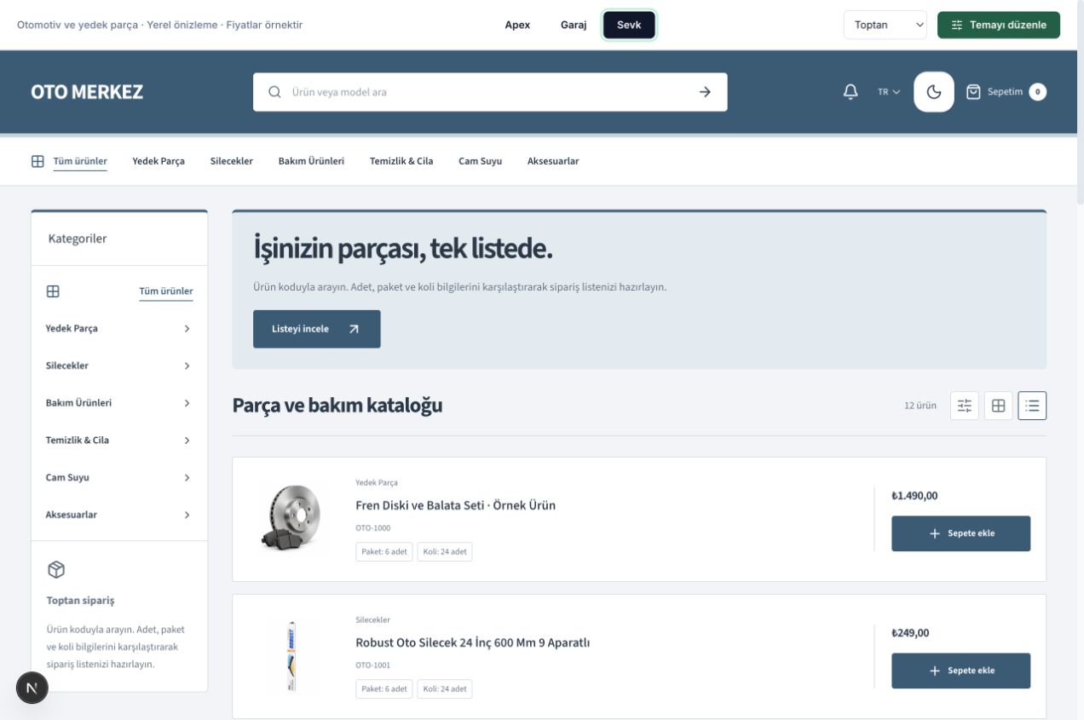Click the OTO-1001 product code
The width and height of the screenshot is (1084, 720).
[372, 665]
